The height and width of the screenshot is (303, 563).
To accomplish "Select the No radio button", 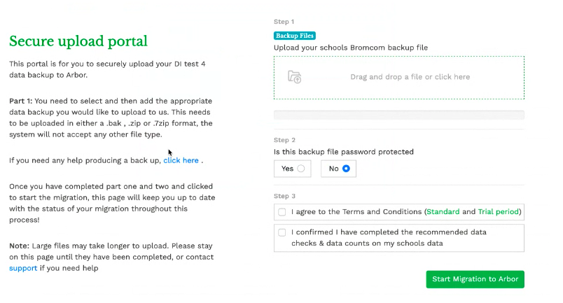I will [346, 169].
